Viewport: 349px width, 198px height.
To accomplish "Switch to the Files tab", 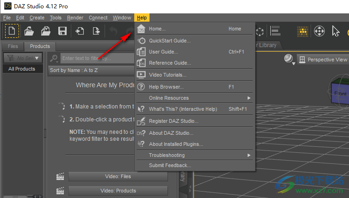I will click(x=12, y=47).
